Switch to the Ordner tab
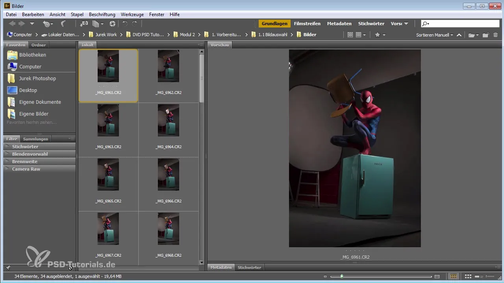 [39, 45]
